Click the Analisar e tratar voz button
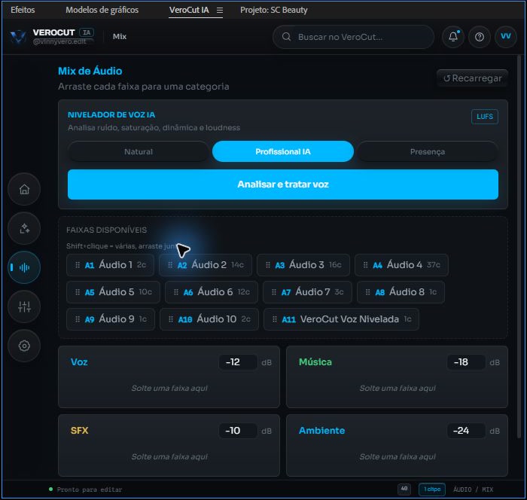Image resolution: width=527 pixels, height=500 pixels. pos(283,184)
